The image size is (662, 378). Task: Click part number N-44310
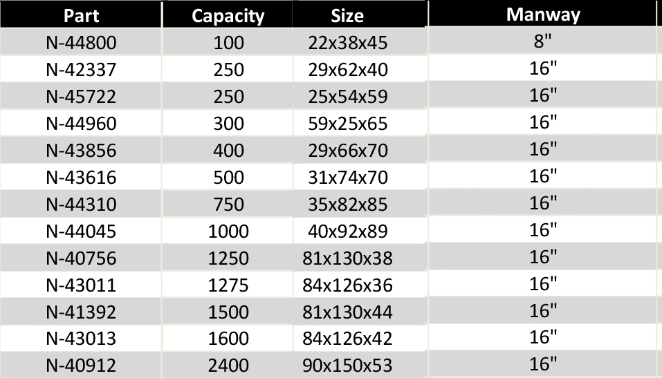click(x=82, y=205)
